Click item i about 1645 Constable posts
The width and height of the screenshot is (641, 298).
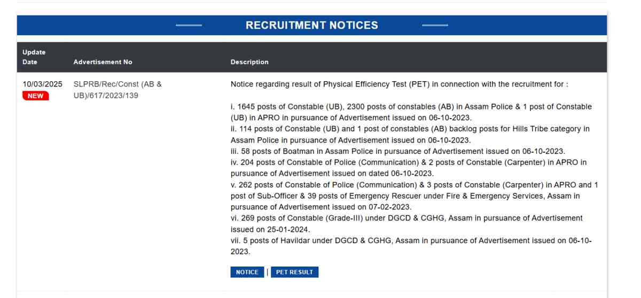click(411, 112)
